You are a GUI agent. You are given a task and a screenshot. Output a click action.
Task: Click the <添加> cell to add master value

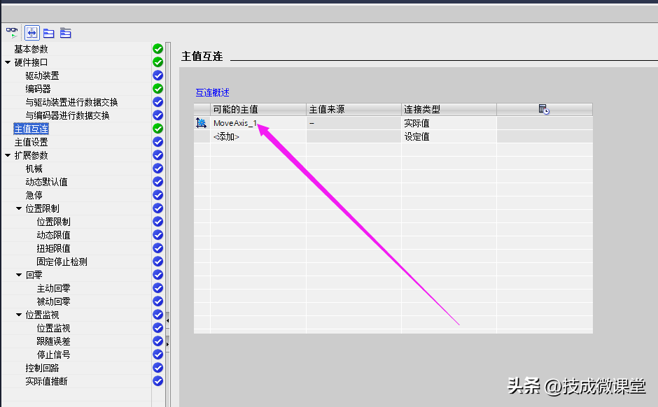coord(227,137)
